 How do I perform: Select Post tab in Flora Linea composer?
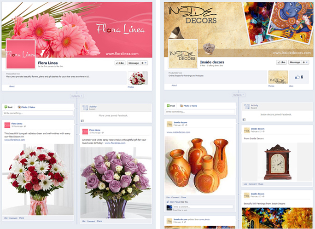click(x=9, y=107)
